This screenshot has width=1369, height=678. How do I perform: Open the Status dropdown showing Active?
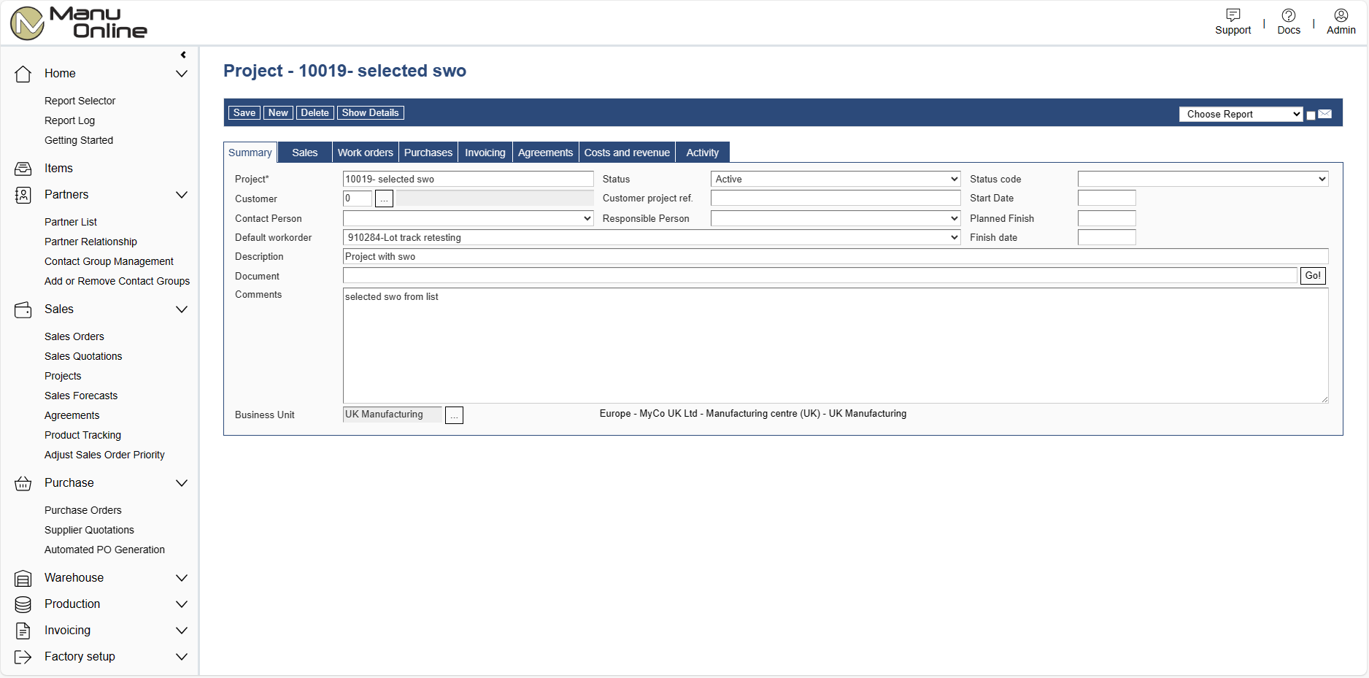(x=835, y=179)
